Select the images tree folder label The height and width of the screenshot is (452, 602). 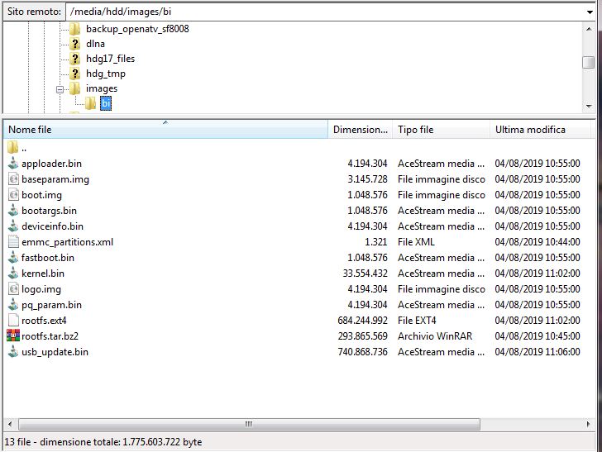pyautogui.click(x=102, y=88)
